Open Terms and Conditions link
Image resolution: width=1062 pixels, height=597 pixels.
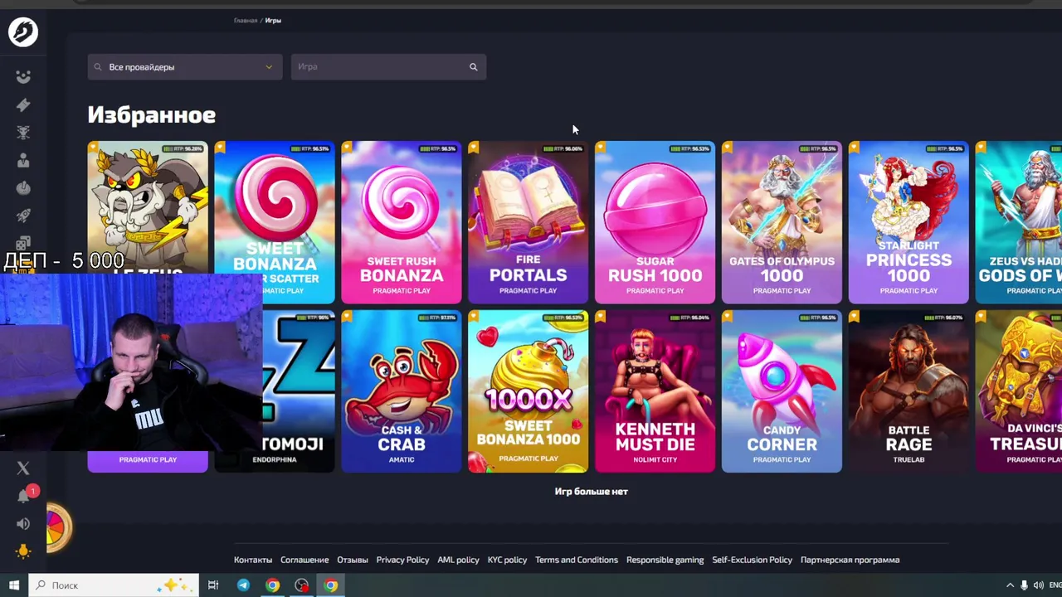[x=577, y=560]
